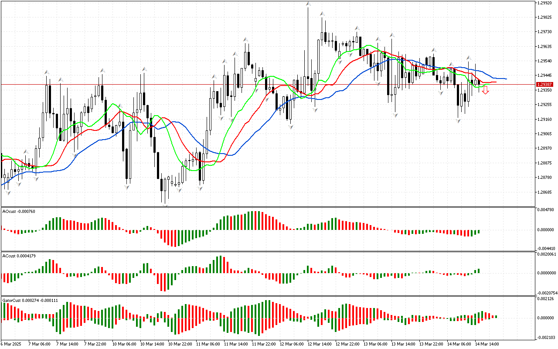The height and width of the screenshot is (349, 558).
Task: Click the 1.28685 price axis label
Action: coord(545,192)
